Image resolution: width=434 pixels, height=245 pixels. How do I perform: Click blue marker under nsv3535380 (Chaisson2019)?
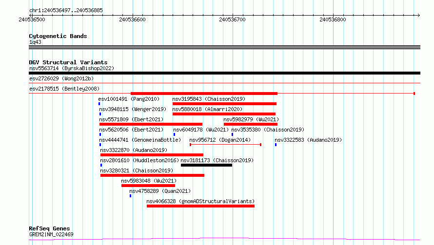[232, 134]
